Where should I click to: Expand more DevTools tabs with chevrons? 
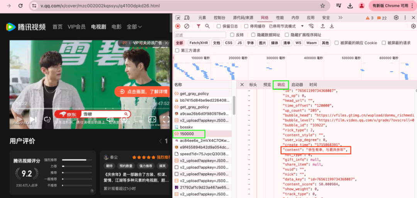341,18
